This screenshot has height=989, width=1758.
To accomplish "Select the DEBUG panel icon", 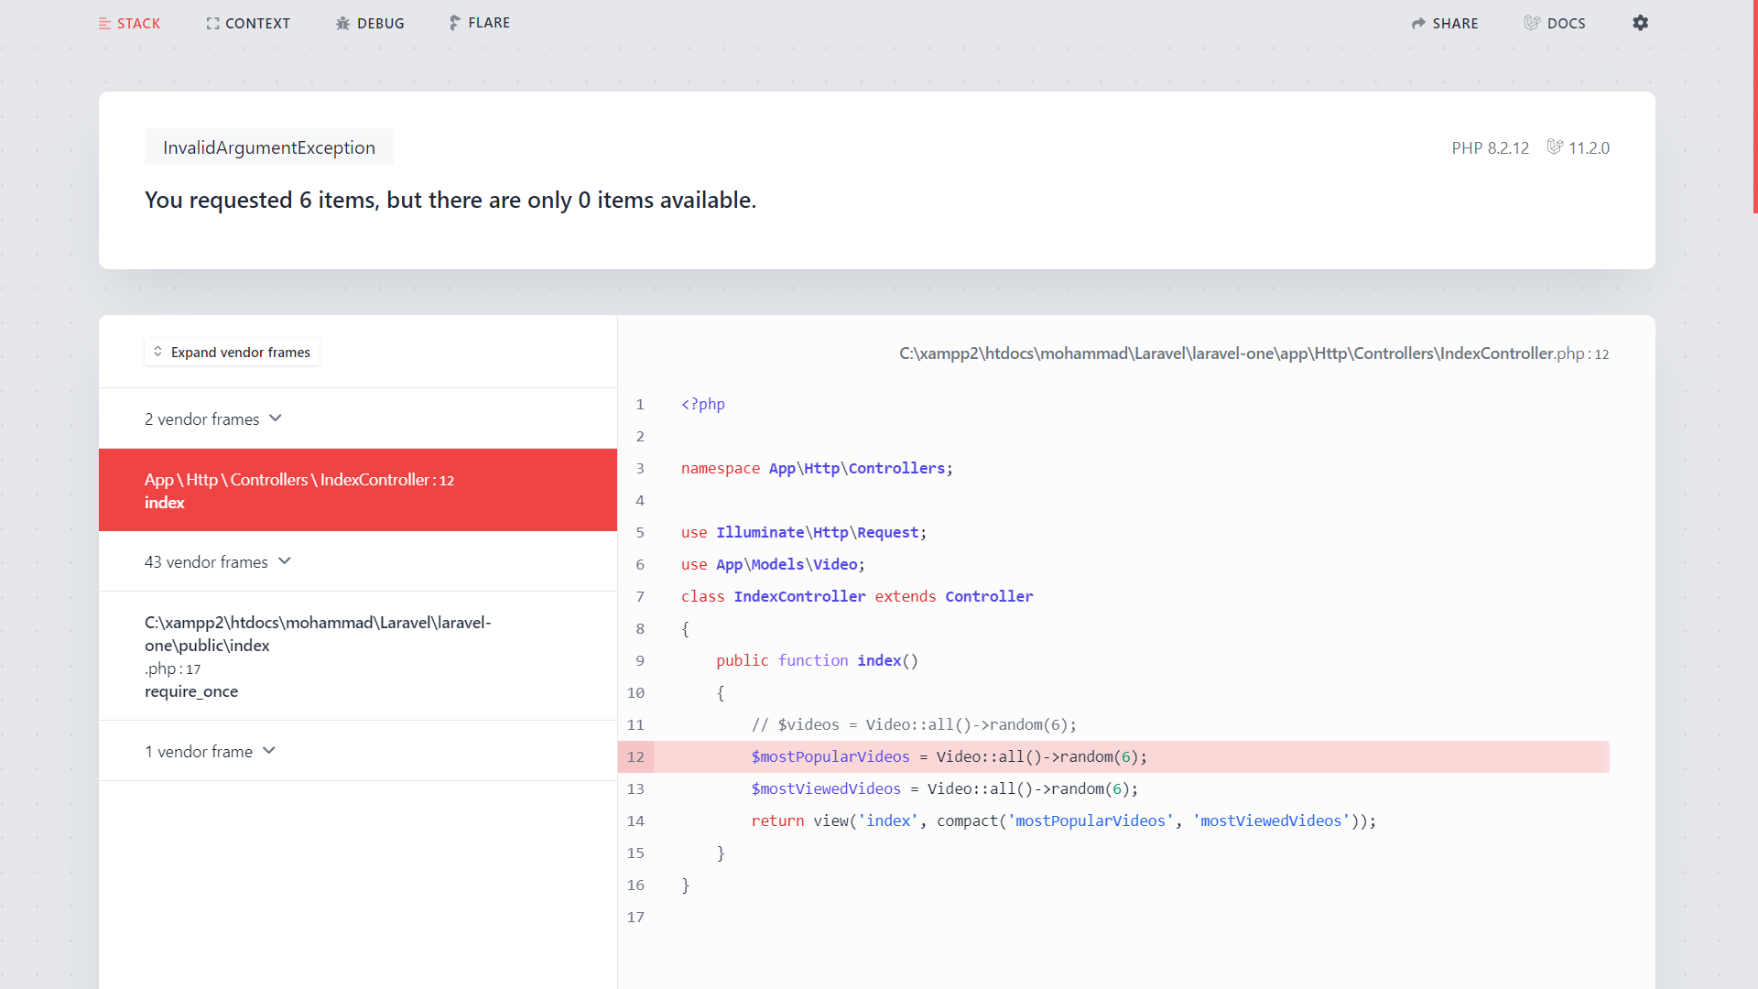I will click(343, 22).
